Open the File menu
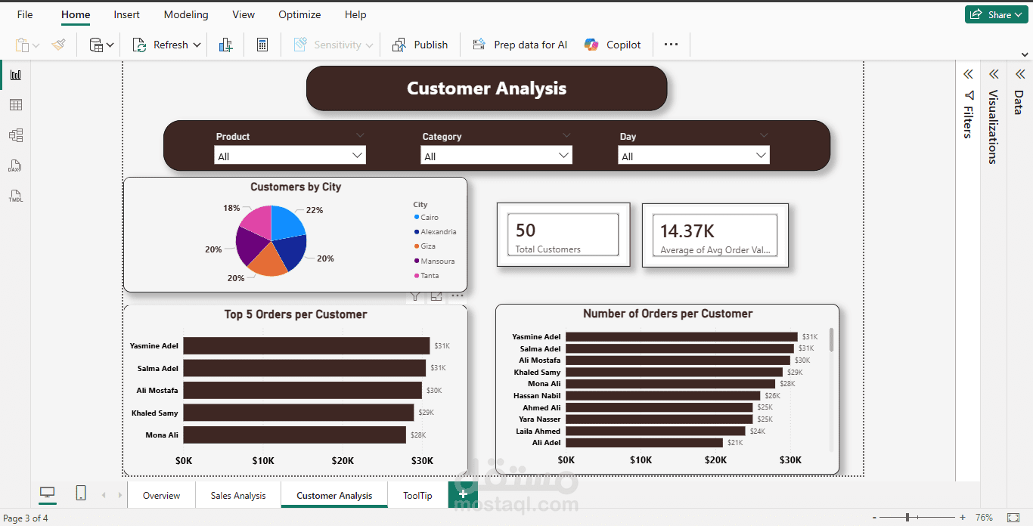The image size is (1033, 526). 25,14
